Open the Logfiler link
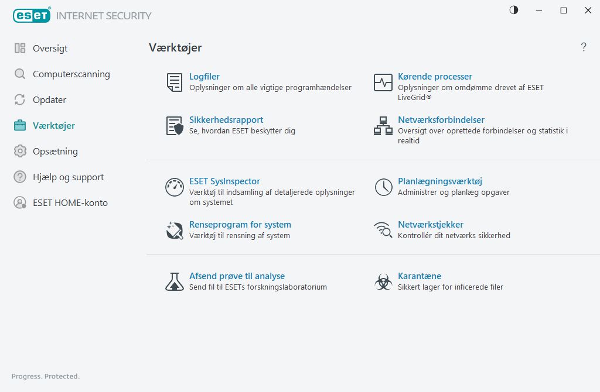Image resolution: width=600 pixels, height=392 pixels. [x=204, y=77]
